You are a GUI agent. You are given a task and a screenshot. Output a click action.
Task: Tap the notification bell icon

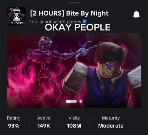136,15
